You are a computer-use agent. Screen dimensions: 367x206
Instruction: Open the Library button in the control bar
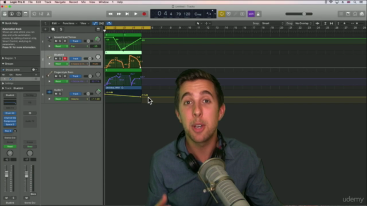[x=5, y=14]
